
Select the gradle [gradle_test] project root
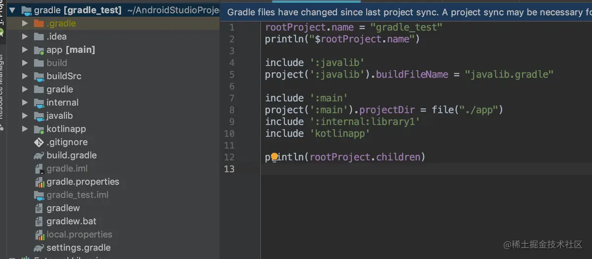click(x=77, y=10)
